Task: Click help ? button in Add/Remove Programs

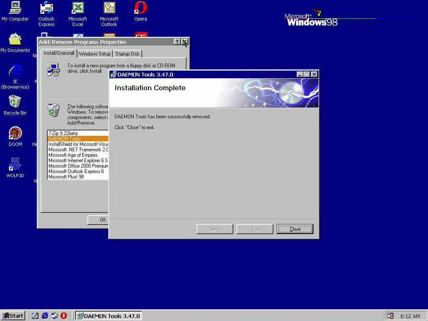Action: 177,42
